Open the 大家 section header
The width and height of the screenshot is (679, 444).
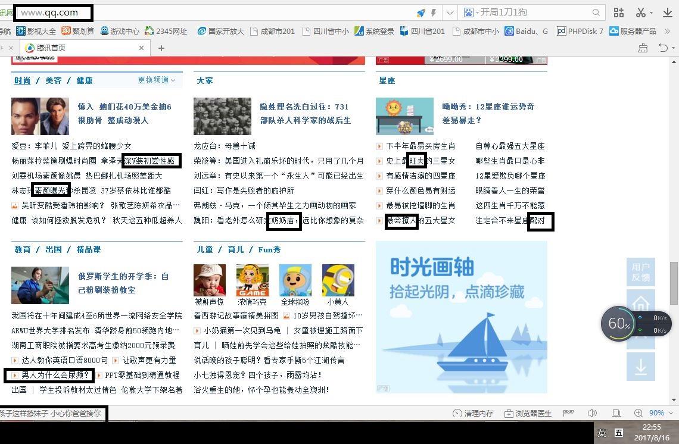(204, 80)
